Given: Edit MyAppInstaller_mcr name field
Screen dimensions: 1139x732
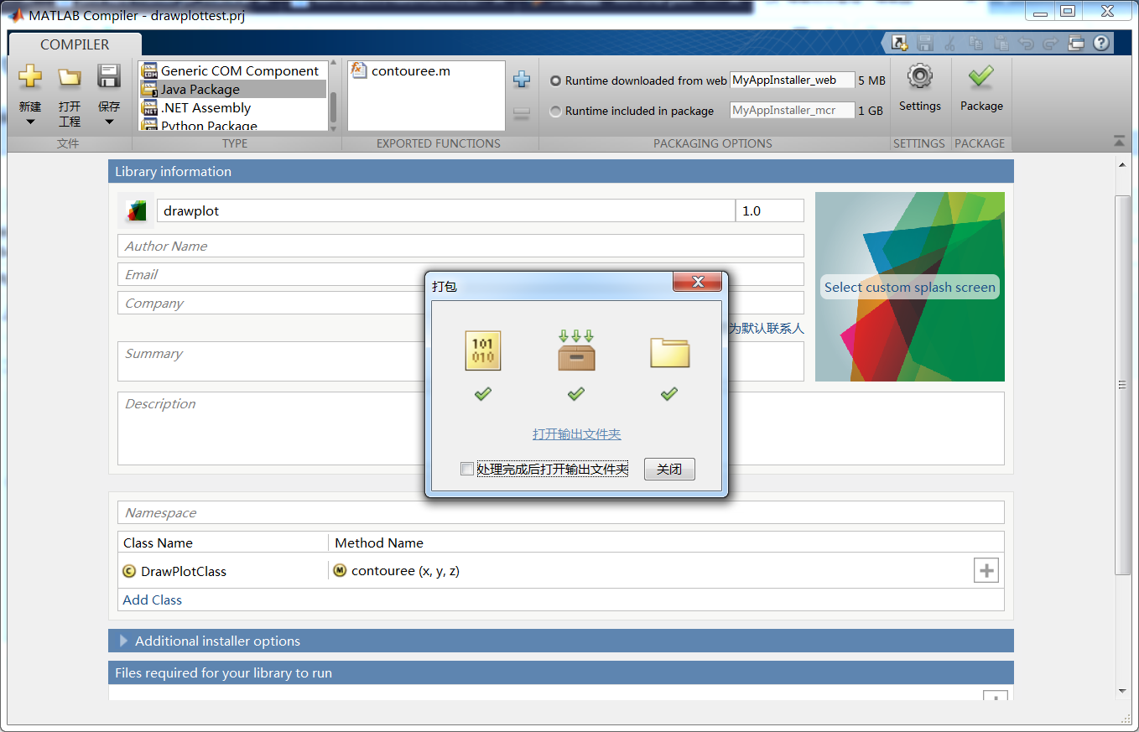Looking at the screenshot, I should click(793, 110).
